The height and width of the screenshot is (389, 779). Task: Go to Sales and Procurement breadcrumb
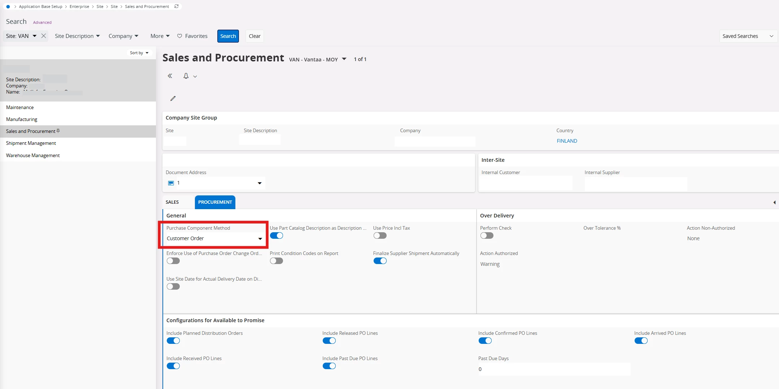(x=147, y=7)
